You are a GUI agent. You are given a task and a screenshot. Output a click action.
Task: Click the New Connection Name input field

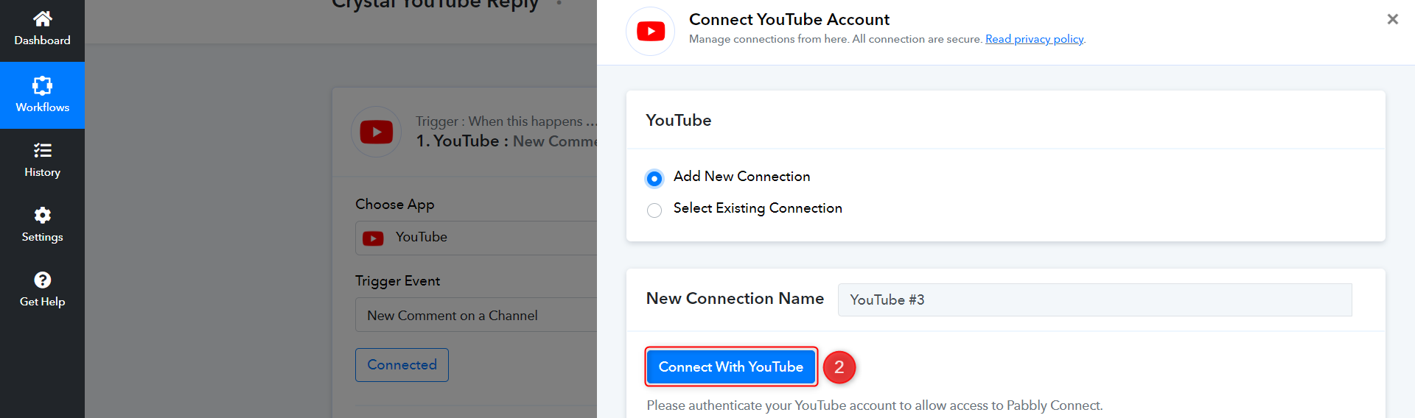(1094, 300)
